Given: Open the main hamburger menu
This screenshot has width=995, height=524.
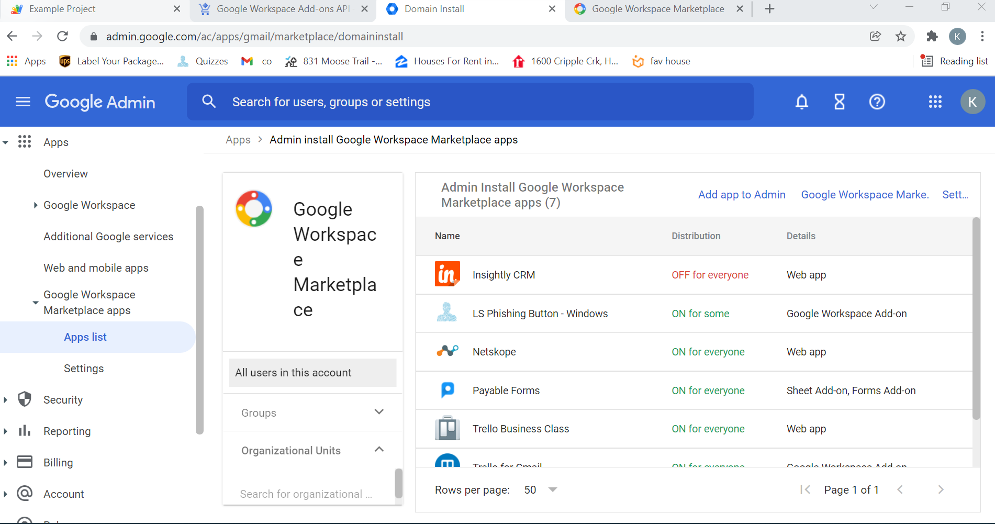Looking at the screenshot, I should coord(23,102).
